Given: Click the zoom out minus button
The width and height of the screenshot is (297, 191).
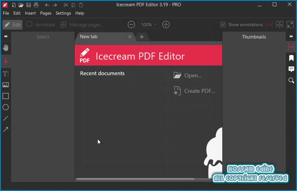Looking at the screenshot, I should [x=131, y=25].
